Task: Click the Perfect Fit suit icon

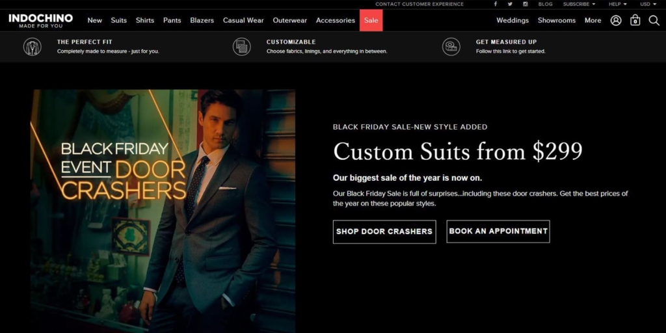Action: (x=32, y=46)
